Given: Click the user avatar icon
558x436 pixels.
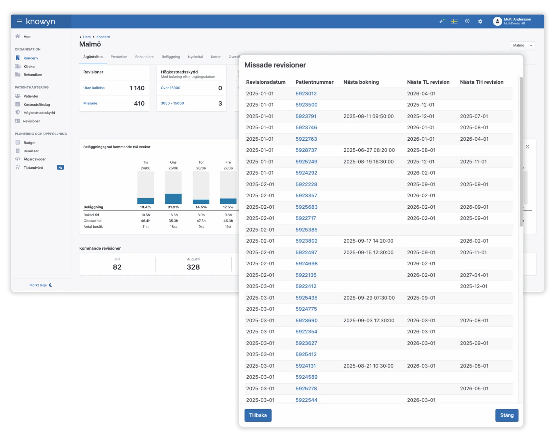Looking at the screenshot, I should point(497,21).
